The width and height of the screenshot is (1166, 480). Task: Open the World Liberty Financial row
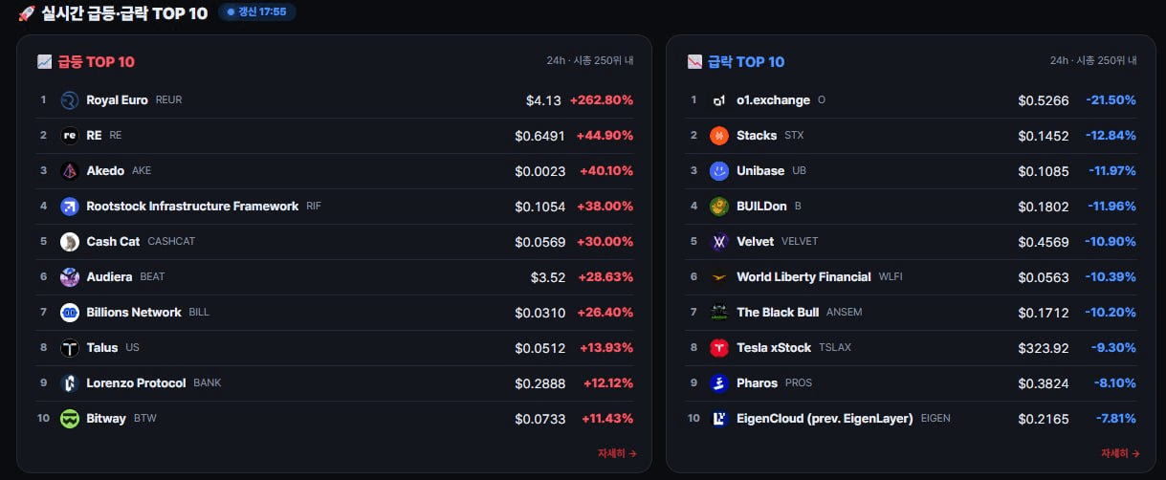tap(913, 277)
